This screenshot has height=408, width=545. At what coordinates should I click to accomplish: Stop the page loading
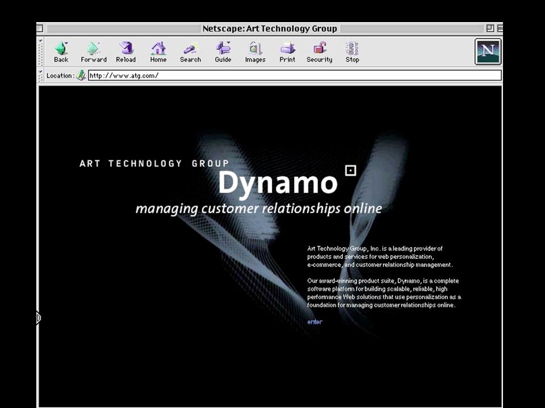point(352,52)
